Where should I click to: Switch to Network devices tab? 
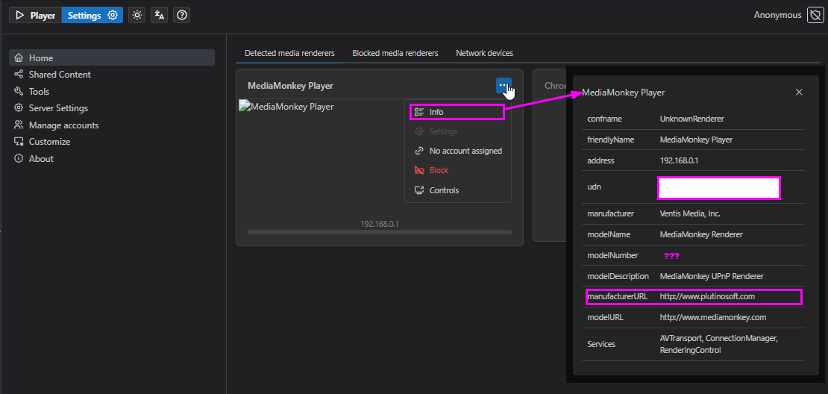tap(484, 53)
